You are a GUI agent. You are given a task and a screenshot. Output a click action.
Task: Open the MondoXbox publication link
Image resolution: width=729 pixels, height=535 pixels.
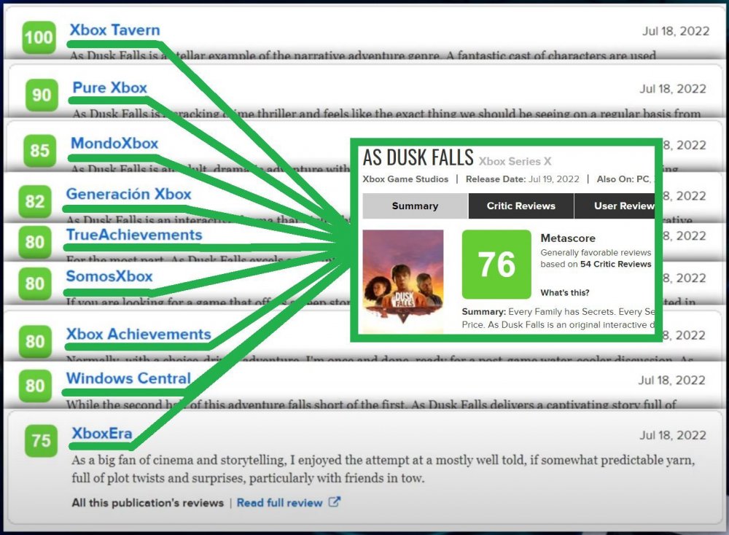click(114, 144)
